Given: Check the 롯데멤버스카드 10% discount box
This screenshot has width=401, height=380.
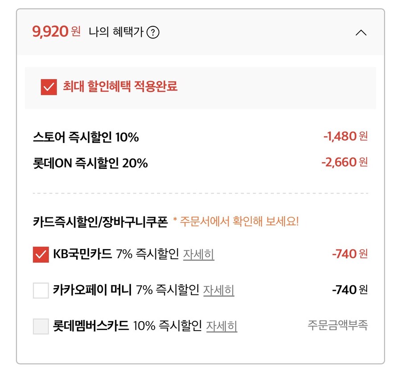Looking at the screenshot, I should (x=41, y=326).
